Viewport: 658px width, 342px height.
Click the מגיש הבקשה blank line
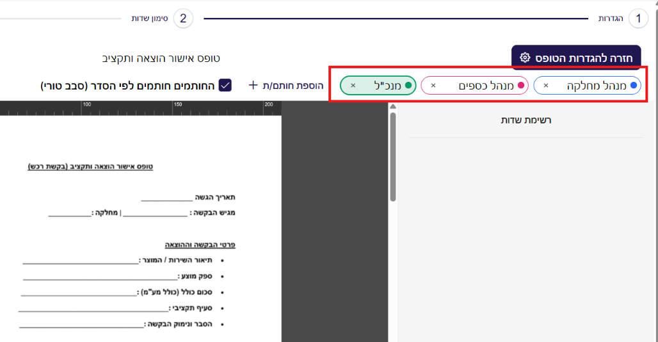[x=156, y=215]
